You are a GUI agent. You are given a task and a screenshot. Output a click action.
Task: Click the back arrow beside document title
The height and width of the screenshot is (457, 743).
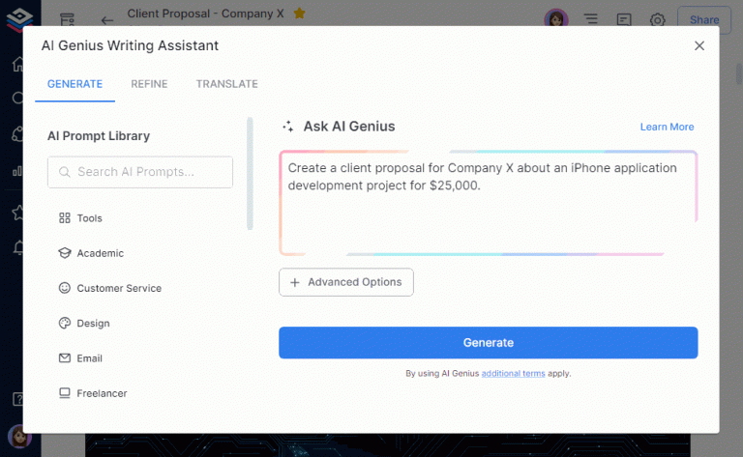pyautogui.click(x=107, y=19)
